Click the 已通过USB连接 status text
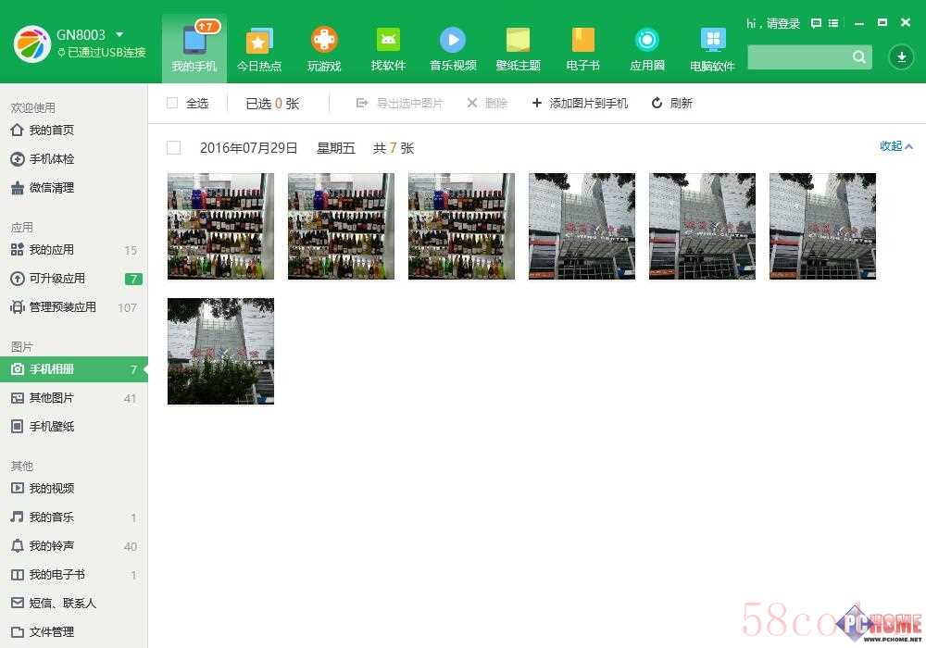The image size is (926, 648). coord(106,53)
